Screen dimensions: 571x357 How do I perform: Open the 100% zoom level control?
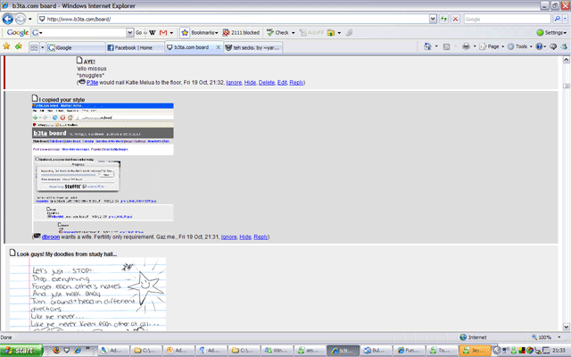(546, 337)
